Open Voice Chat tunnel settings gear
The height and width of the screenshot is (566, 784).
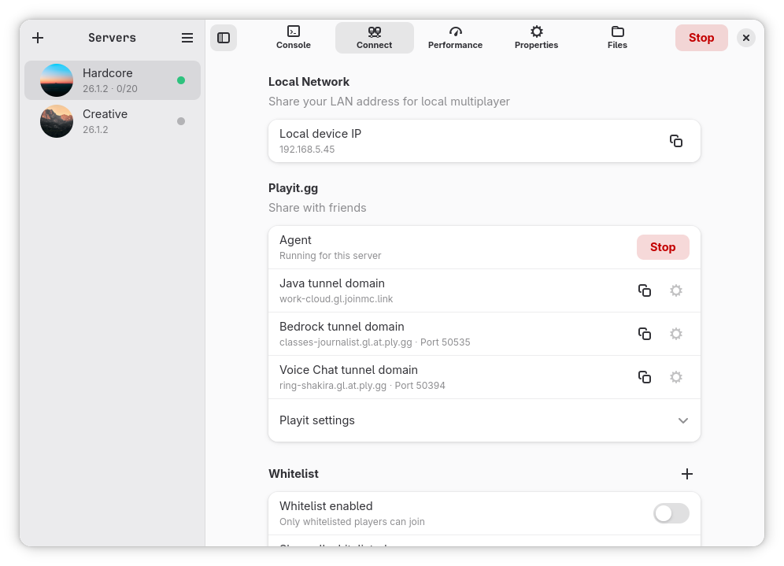click(676, 377)
